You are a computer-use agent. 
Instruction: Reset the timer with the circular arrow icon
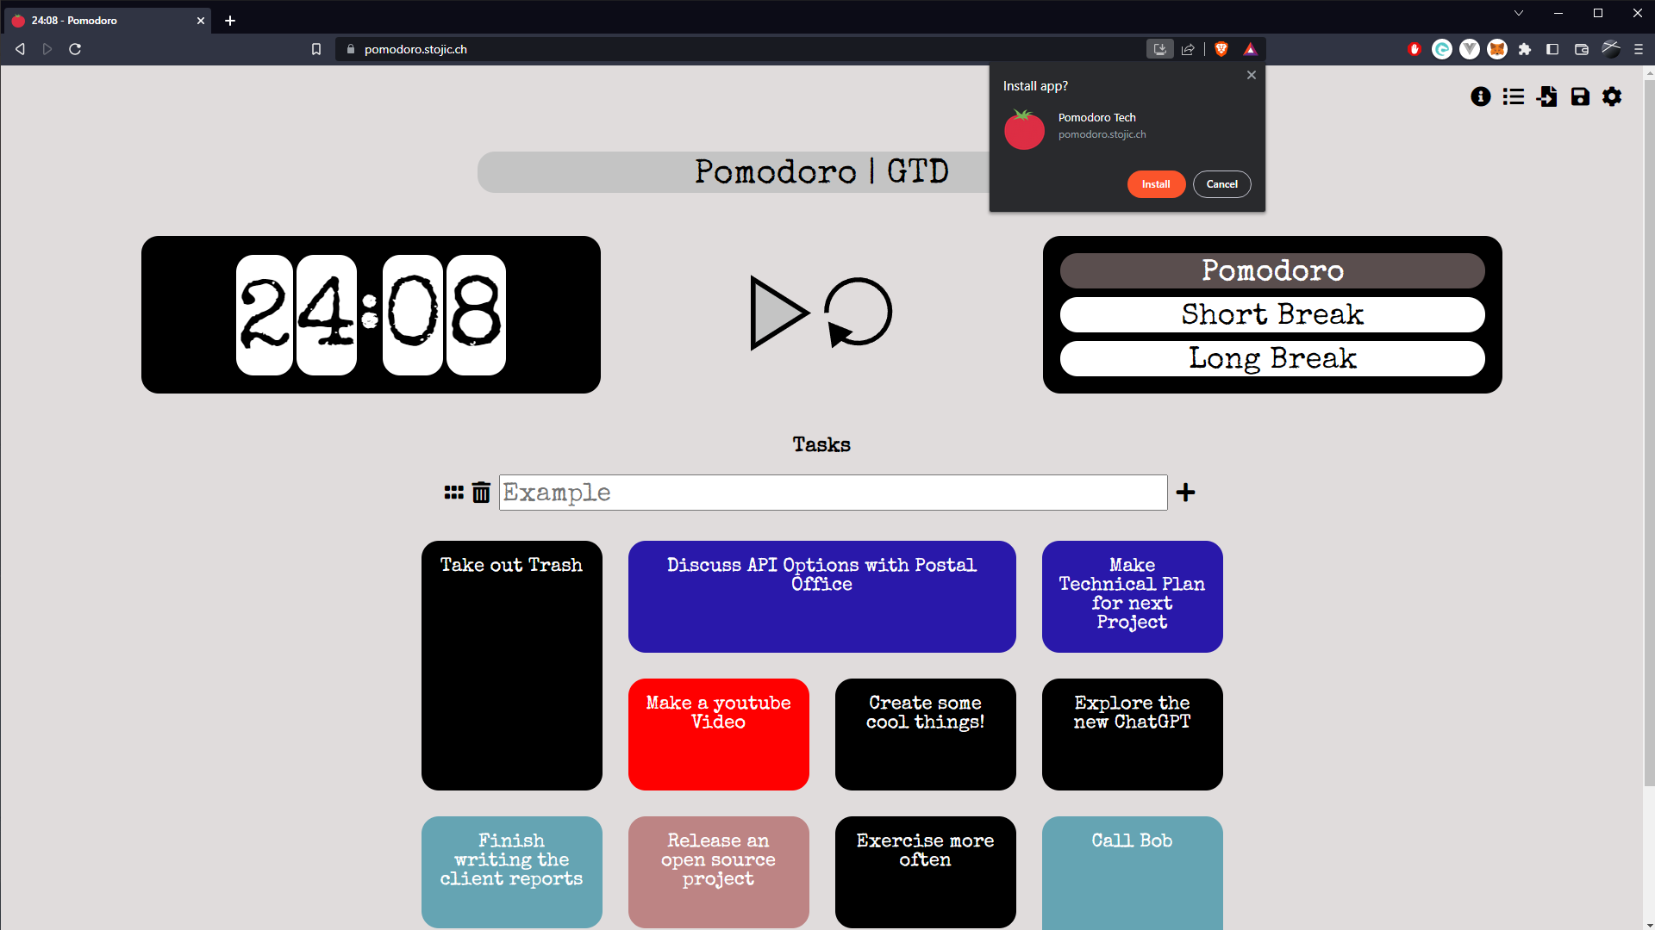click(859, 313)
